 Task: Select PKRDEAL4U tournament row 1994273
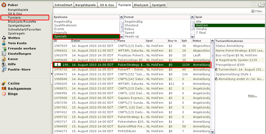pos(132,131)
